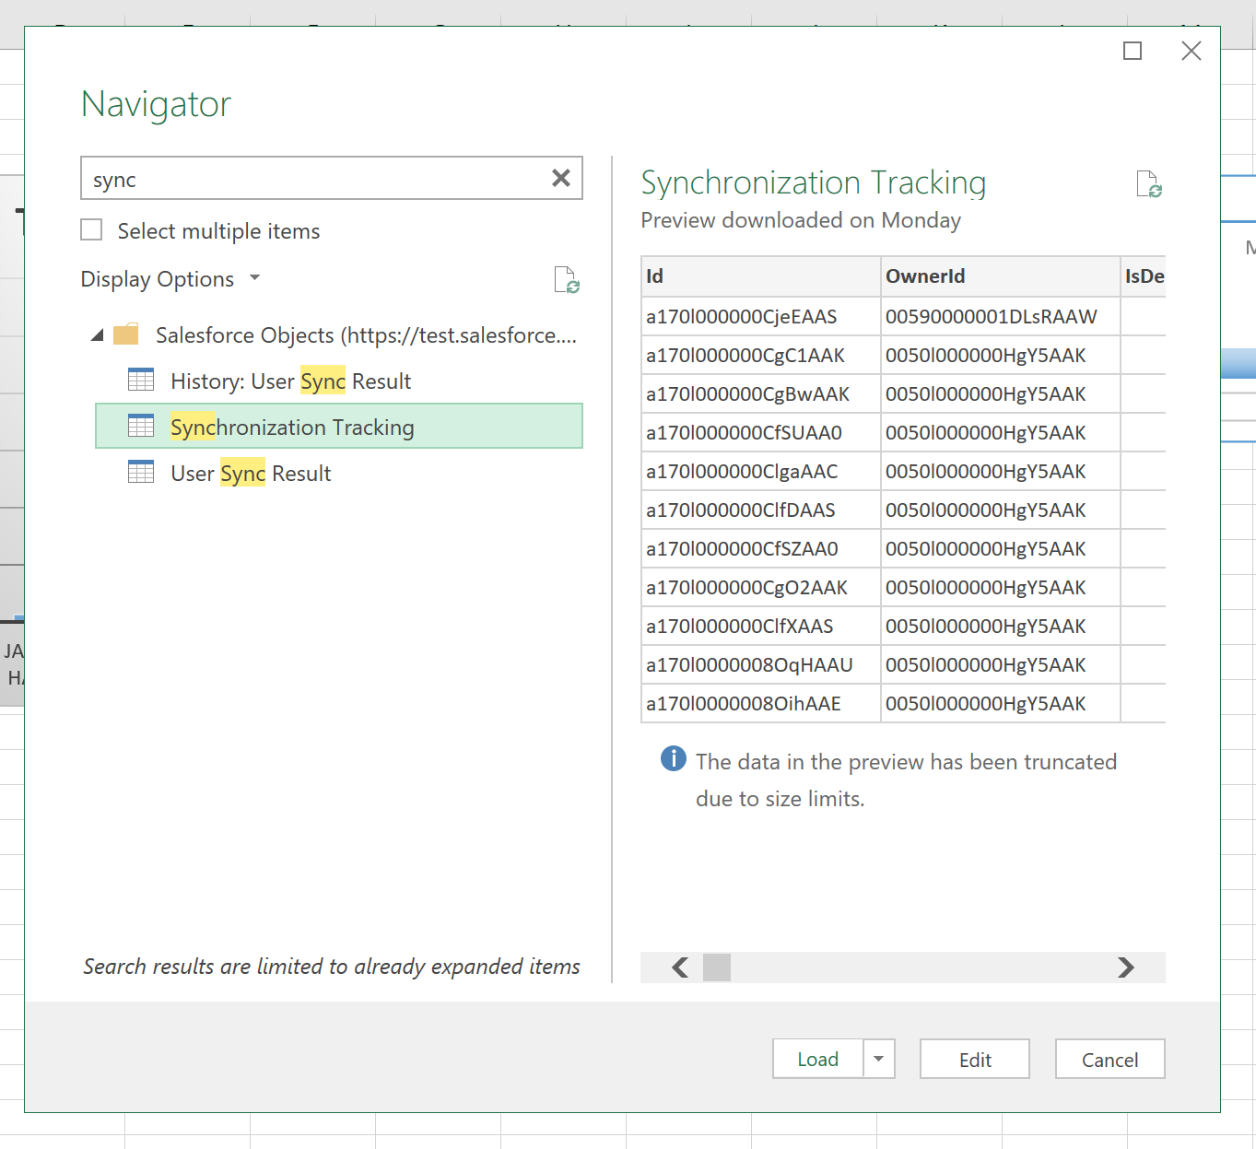
Task: Click the Salesforce Objects folder icon
Action: [x=126, y=334]
